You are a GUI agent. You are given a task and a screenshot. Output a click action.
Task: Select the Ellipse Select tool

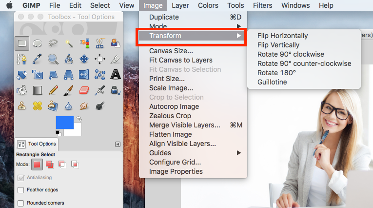(x=38, y=43)
